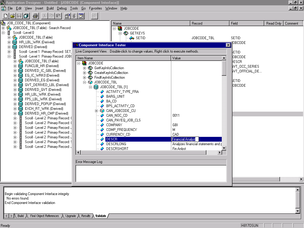This screenshot has height=228, width=304.
Task: Click the CreateKeyInfoCollection globe icon
Action: point(90,73)
